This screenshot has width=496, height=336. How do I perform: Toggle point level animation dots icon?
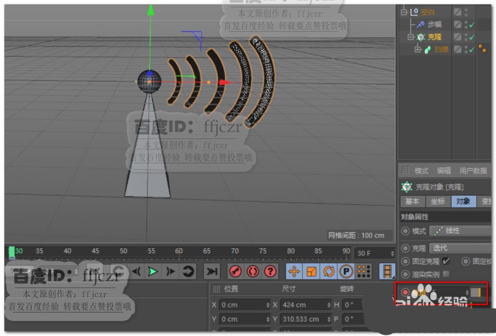364,271
